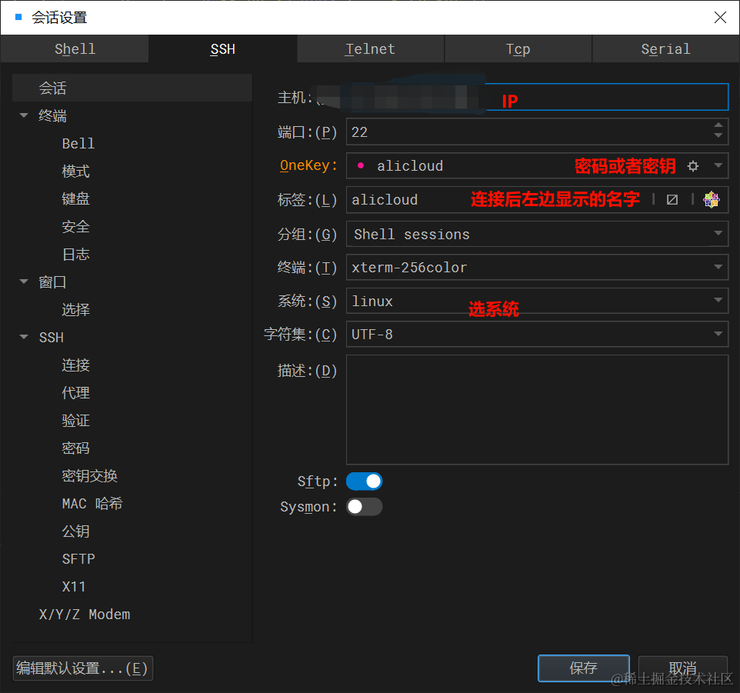Open the OneKey dropdown arrow

[x=718, y=165]
